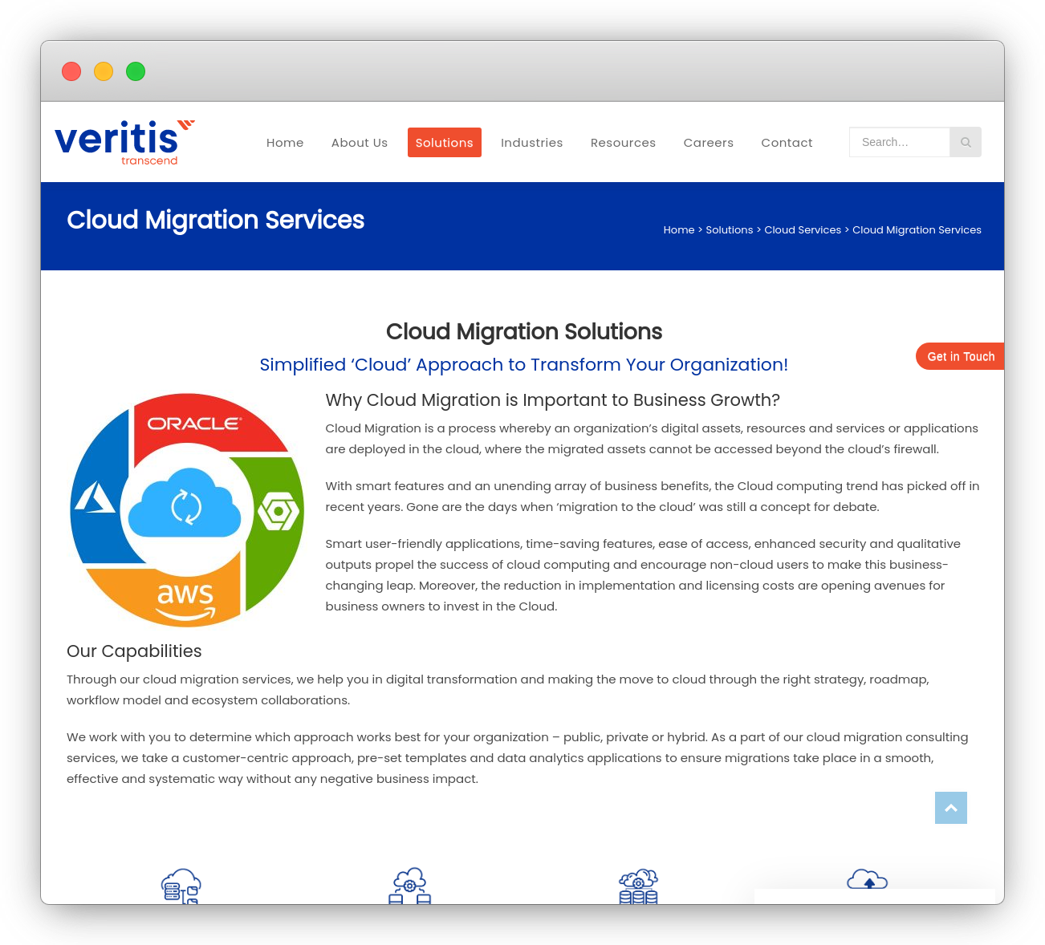This screenshot has height=945, width=1045.
Task: Open the Industries navigation dropdown
Action: pyautogui.click(x=532, y=142)
